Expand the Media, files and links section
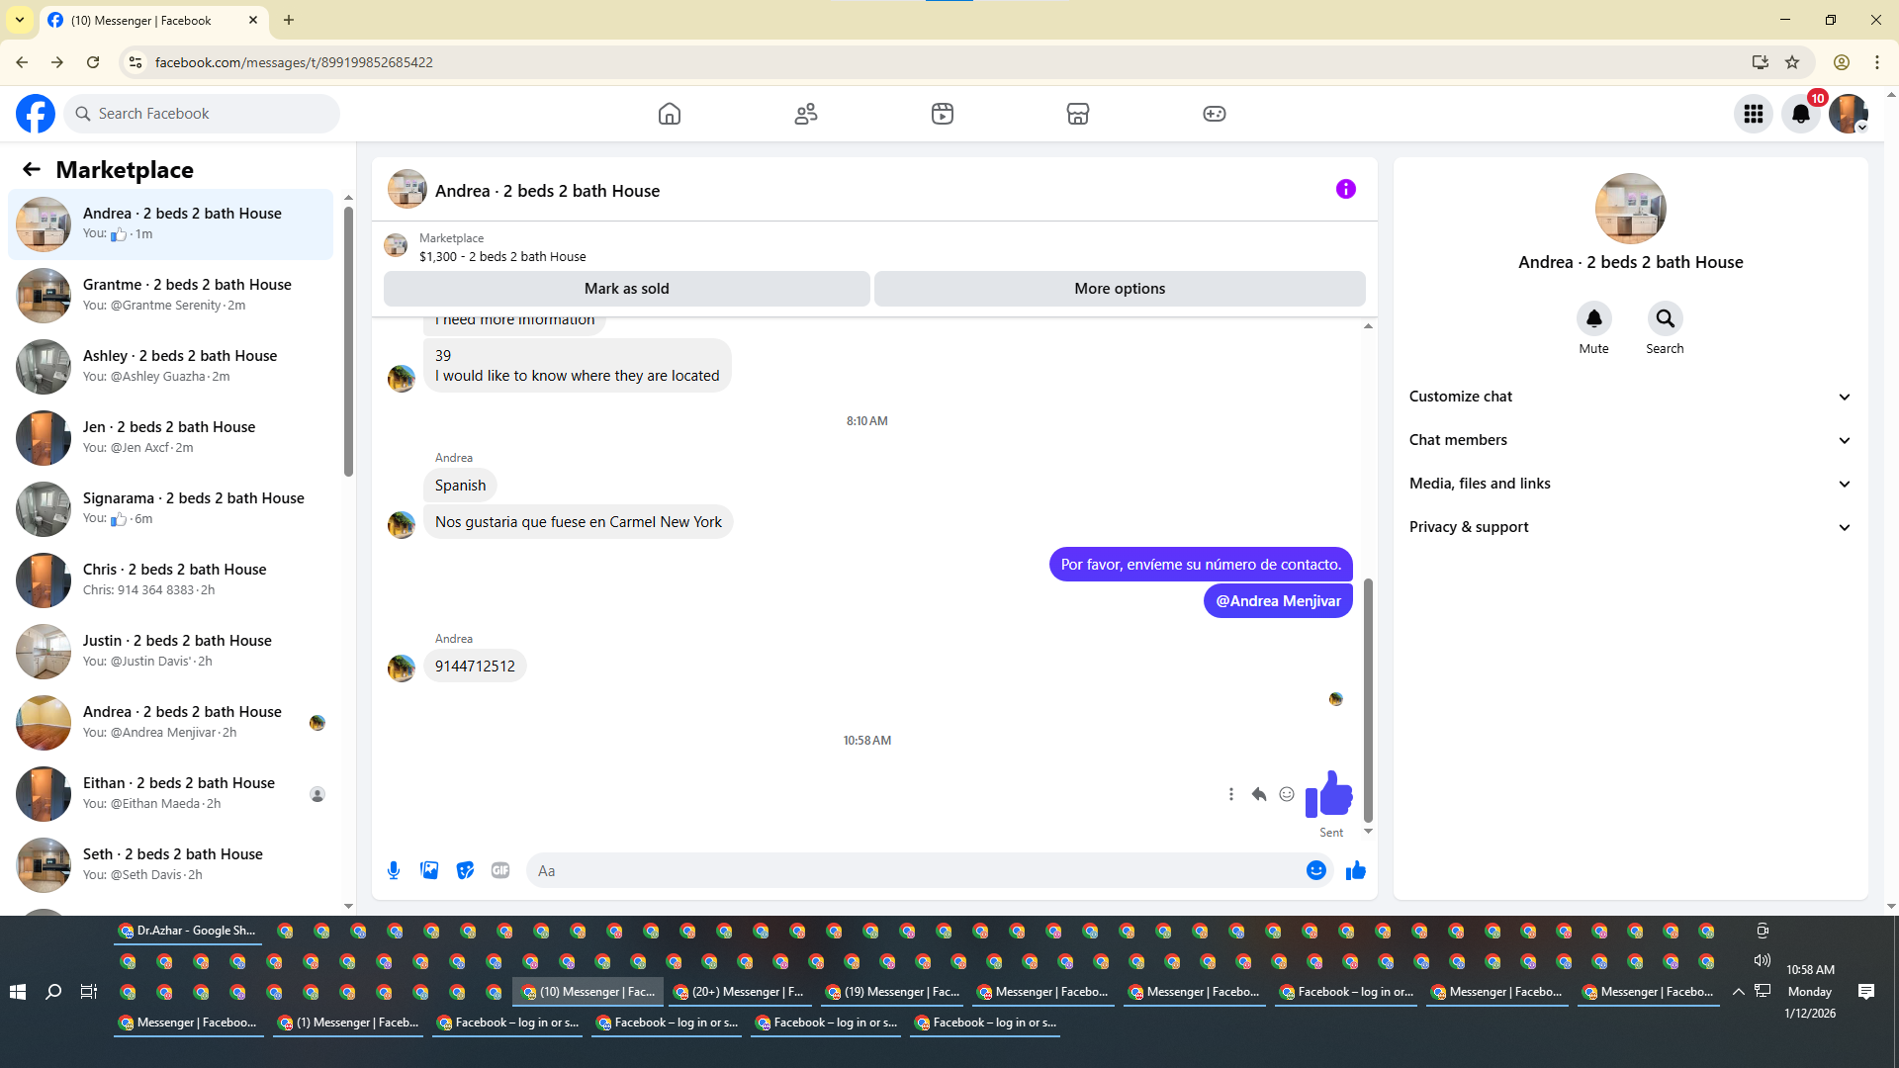 (1630, 484)
